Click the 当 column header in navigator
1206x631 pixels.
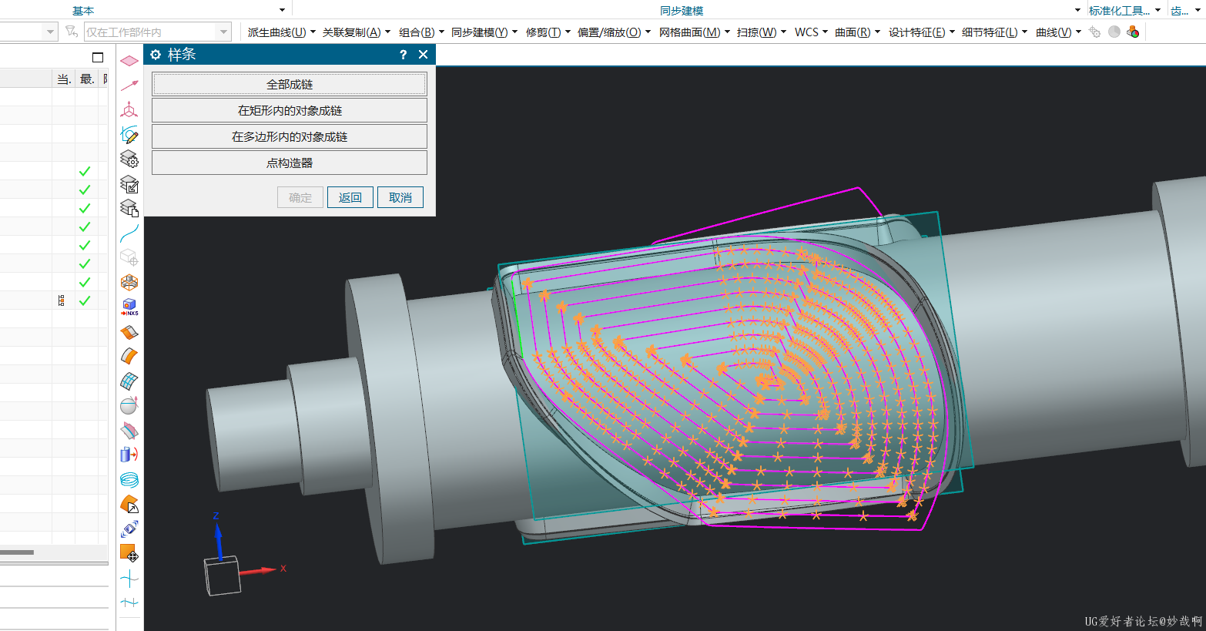click(x=64, y=79)
